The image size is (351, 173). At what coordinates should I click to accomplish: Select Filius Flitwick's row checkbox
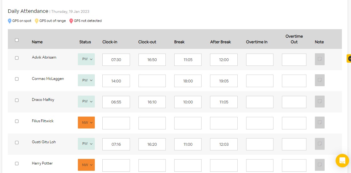pos(17,121)
